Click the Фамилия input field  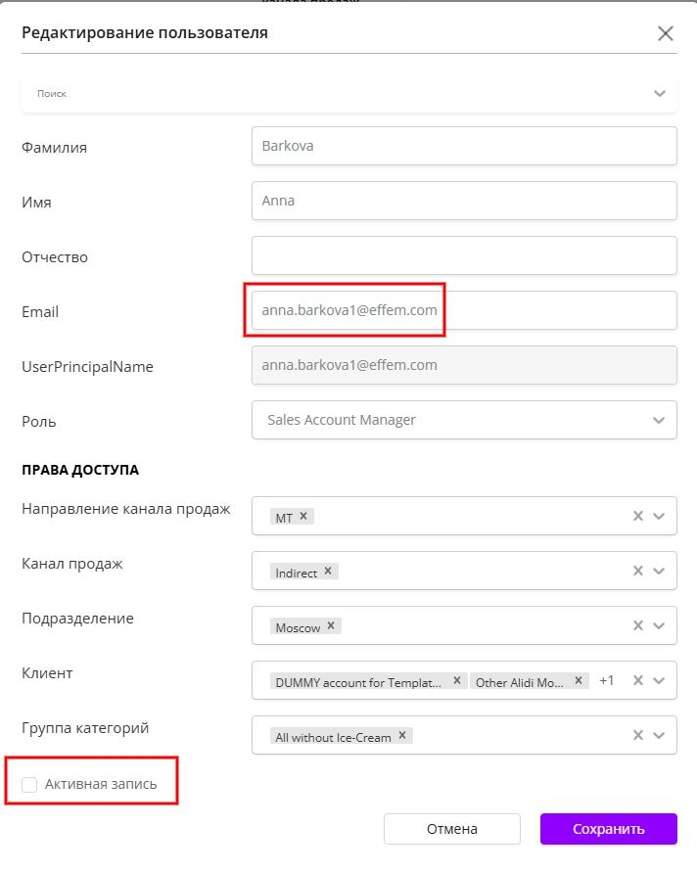click(464, 146)
